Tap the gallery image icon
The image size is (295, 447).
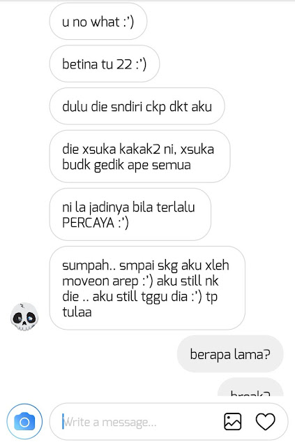[233, 421]
